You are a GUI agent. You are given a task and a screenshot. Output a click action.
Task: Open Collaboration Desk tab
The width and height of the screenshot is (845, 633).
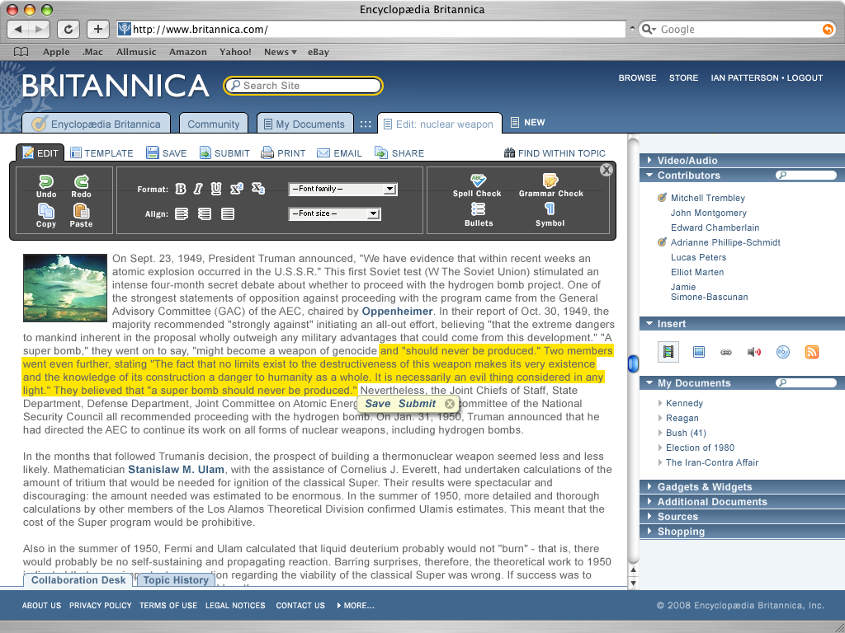(x=78, y=579)
